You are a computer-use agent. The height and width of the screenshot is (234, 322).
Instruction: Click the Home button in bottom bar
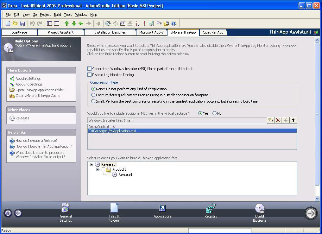click(x=8, y=213)
